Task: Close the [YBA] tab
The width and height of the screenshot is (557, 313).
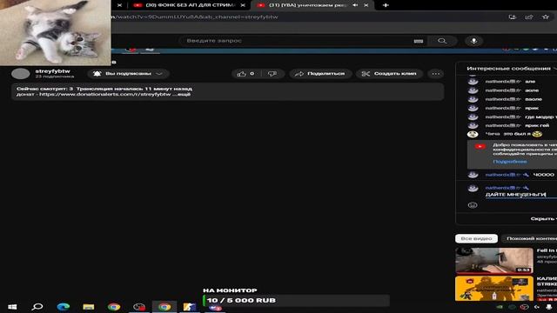Action: coord(366,5)
